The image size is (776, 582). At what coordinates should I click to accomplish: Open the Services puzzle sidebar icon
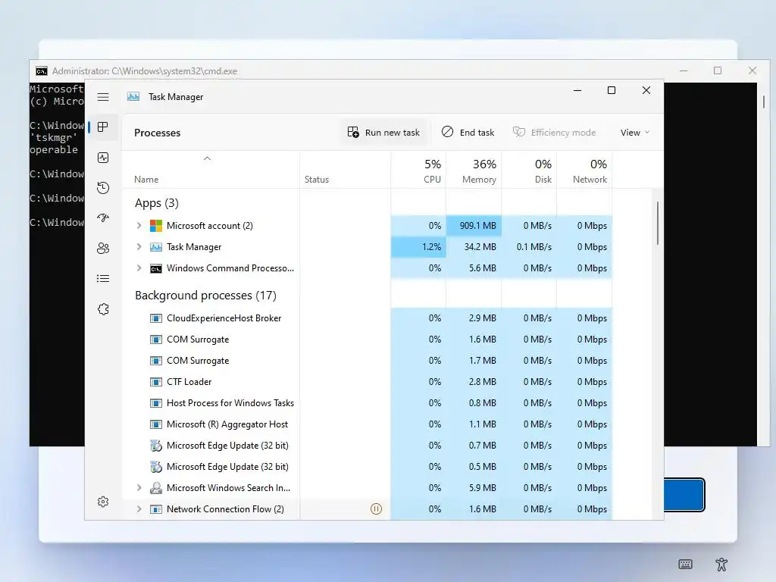click(x=103, y=309)
